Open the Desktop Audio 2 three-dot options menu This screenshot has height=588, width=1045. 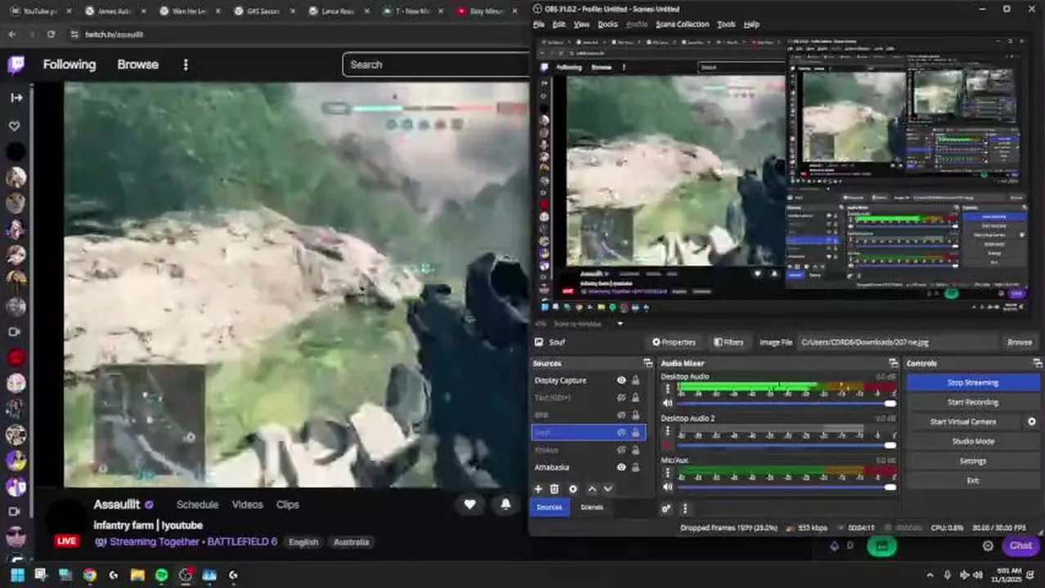click(667, 431)
